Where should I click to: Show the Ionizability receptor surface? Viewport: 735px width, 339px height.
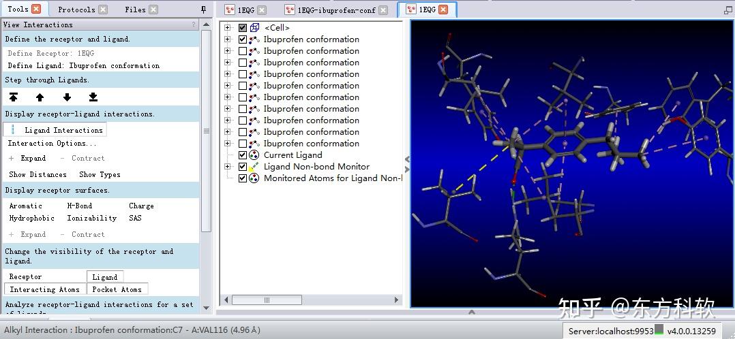[92, 219]
